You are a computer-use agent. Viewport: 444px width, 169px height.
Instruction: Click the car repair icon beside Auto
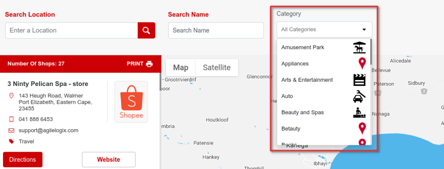tap(359, 96)
